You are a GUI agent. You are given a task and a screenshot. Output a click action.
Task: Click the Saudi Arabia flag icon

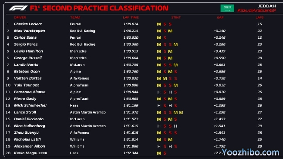pyautogui.click(x=227, y=8)
